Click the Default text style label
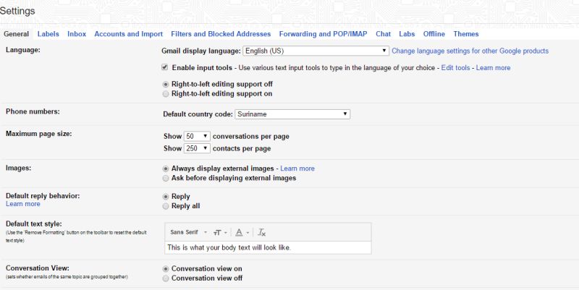This screenshot has height=290, width=579. [x=34, y=224]
